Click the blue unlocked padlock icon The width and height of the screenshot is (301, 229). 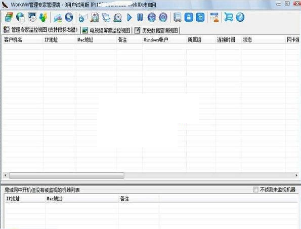click(200, 17)
